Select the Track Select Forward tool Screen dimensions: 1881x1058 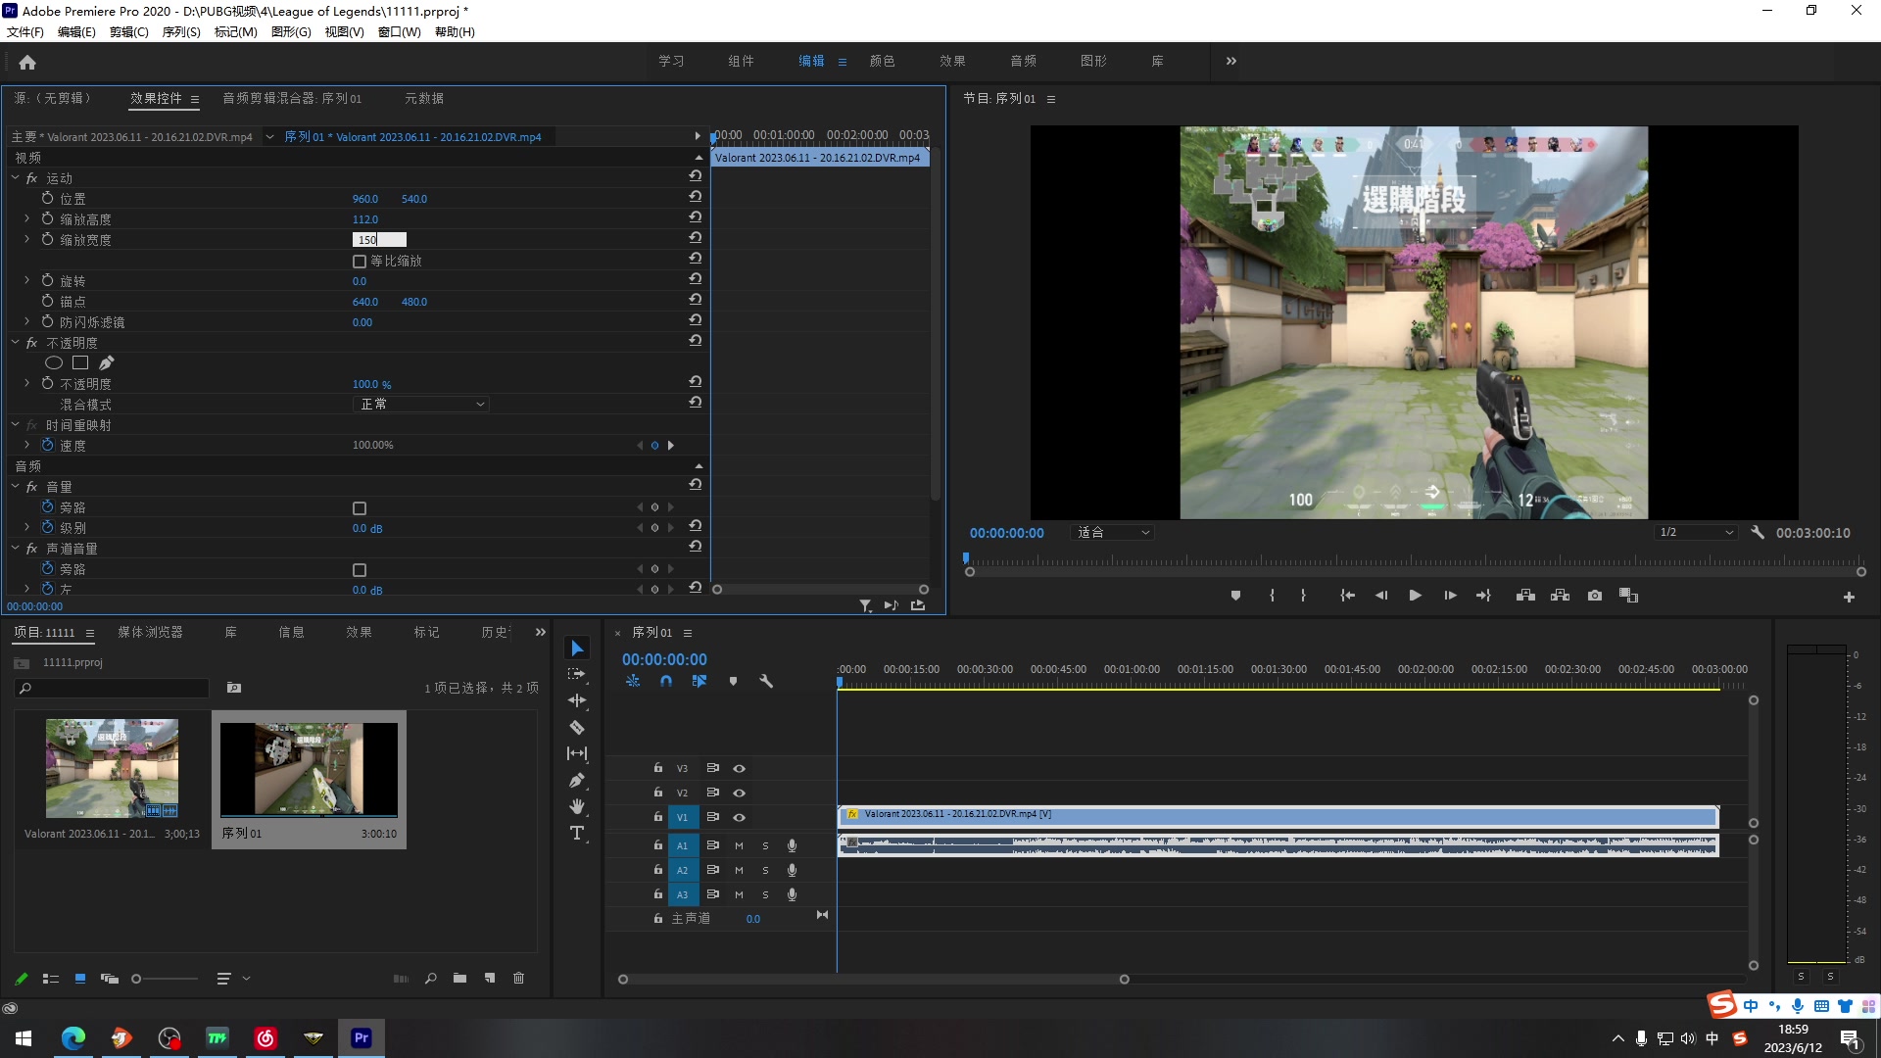coord(577,674)
